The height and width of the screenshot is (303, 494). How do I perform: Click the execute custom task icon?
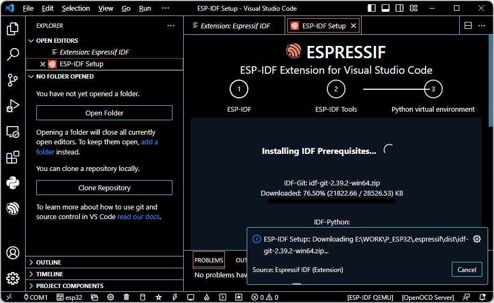[239, 297]
